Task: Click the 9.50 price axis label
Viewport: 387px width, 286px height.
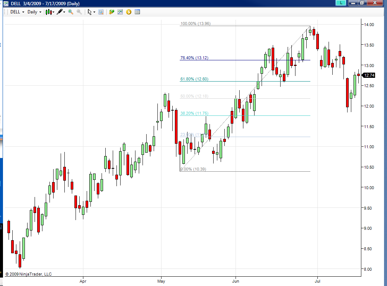Action: click(368, 208)
